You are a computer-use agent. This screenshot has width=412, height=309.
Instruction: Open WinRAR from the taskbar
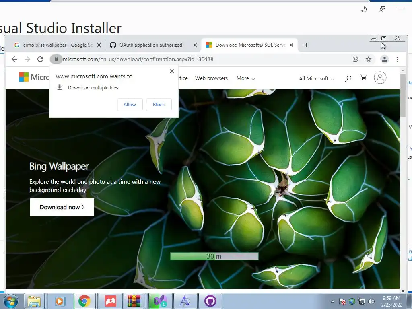click(x=134, y=301)
